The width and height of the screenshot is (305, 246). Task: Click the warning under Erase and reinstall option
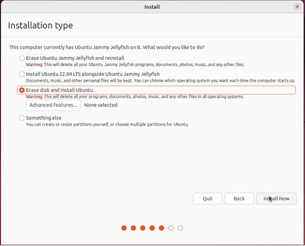pyautogui.click(x=135, y=65)
